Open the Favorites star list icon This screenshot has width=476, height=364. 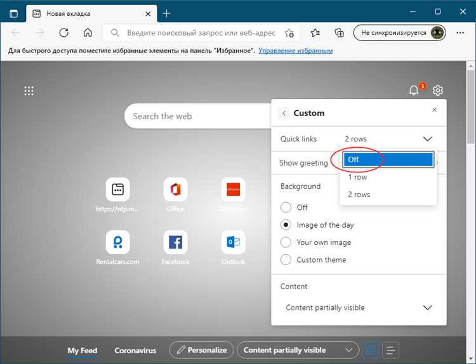[x=315, y=33]
